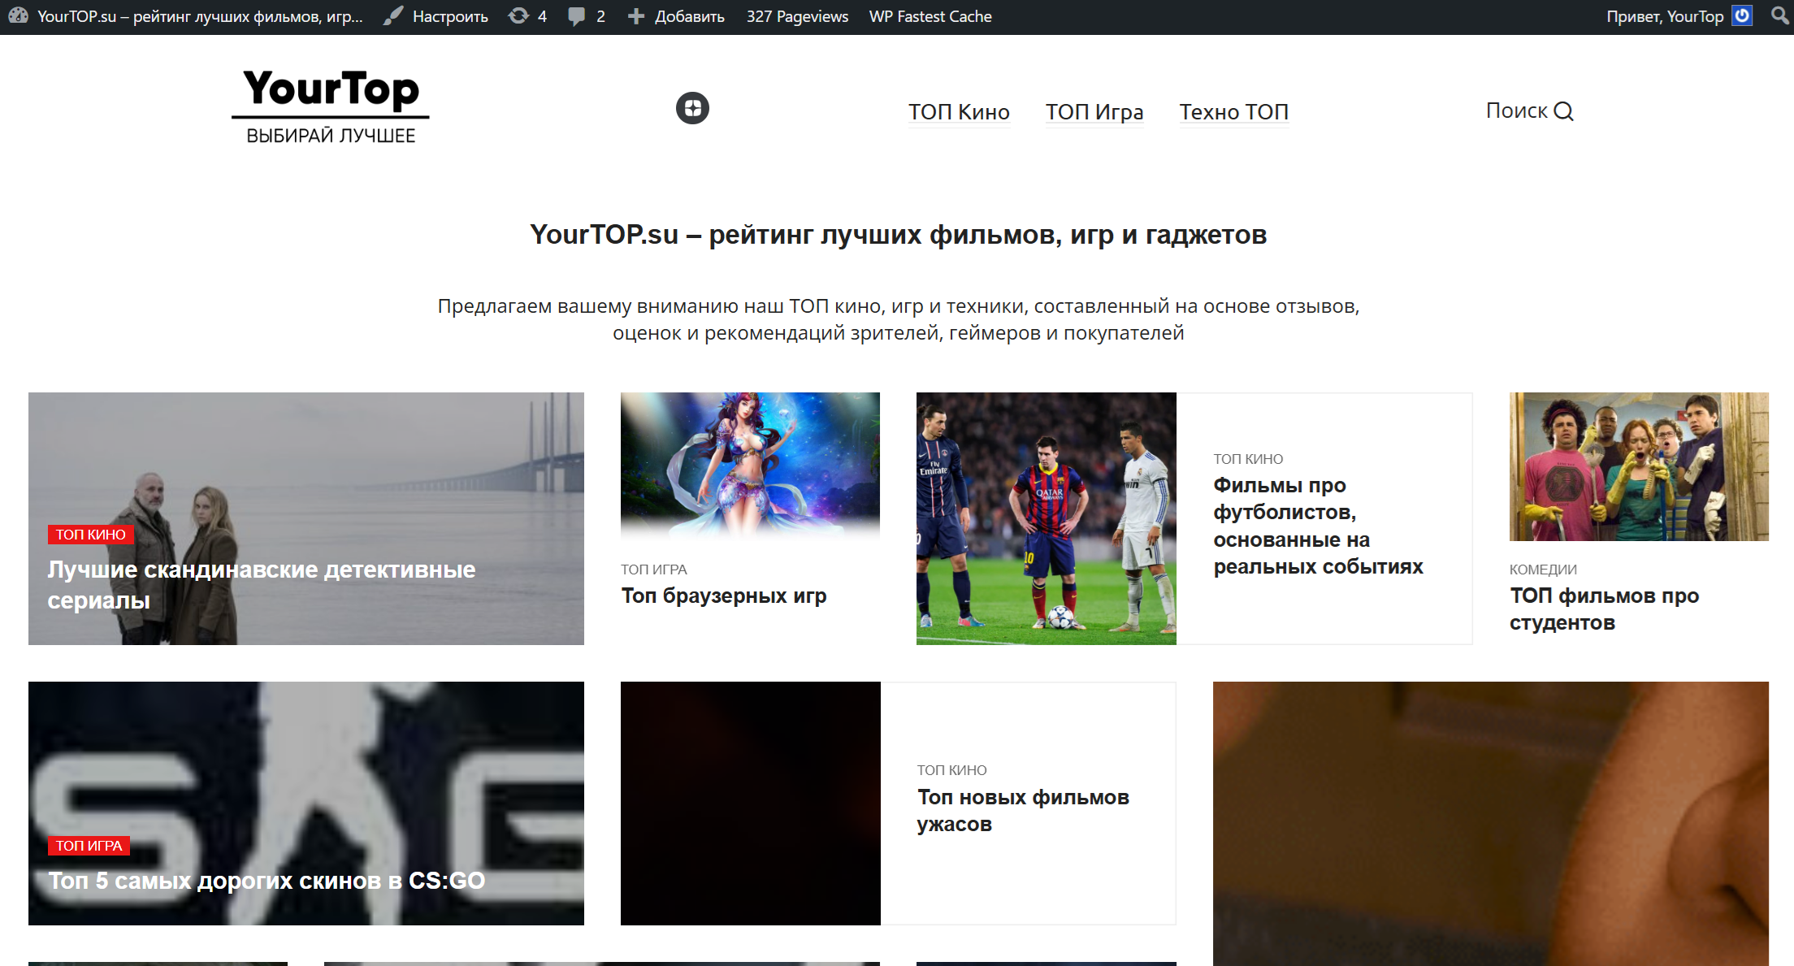
Task: Click the footballers photo thumbnail
Action: [1046, 518]
